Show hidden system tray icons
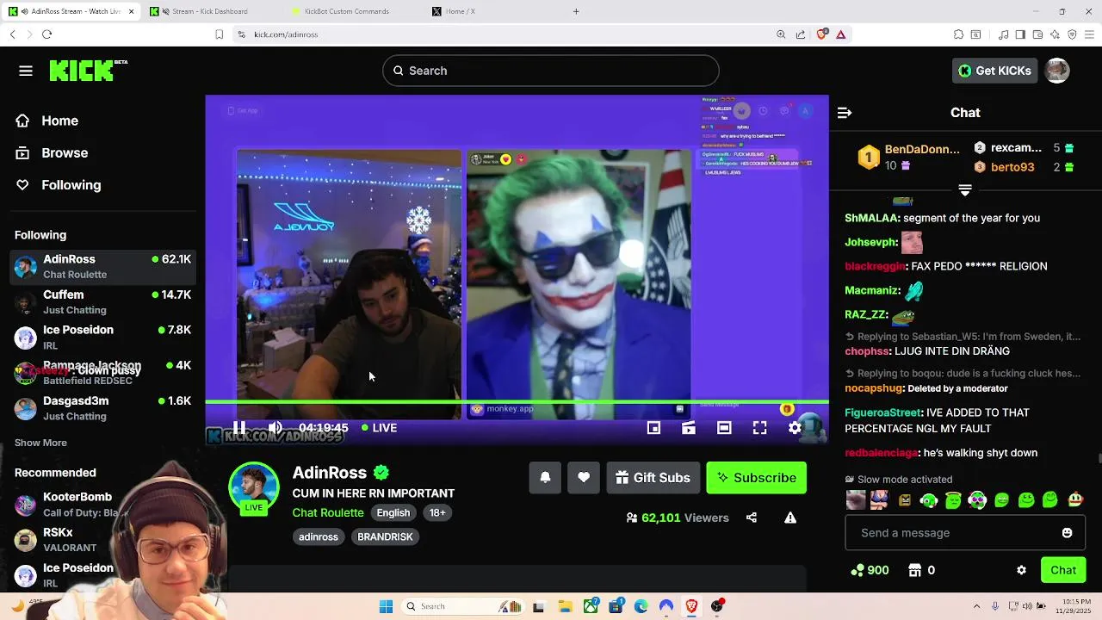The width and height of the screenshot is (1102, 620). click(976, 606)
